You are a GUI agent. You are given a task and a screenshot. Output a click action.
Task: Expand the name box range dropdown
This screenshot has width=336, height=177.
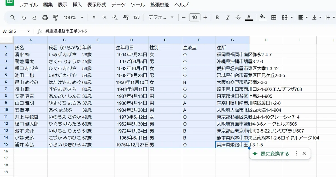point(28,31)
